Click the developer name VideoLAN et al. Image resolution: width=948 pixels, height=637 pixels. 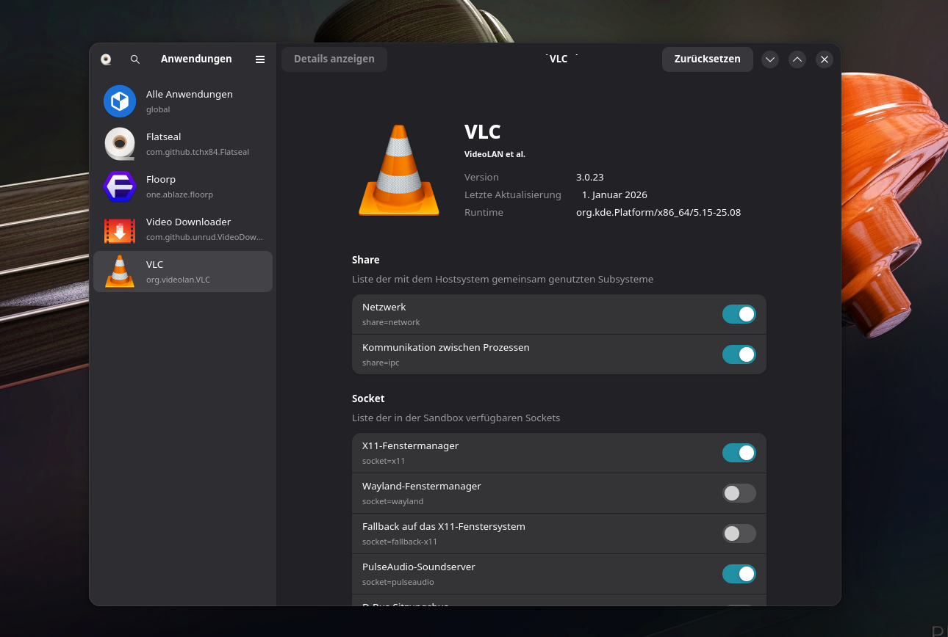[x=495, y=155]
